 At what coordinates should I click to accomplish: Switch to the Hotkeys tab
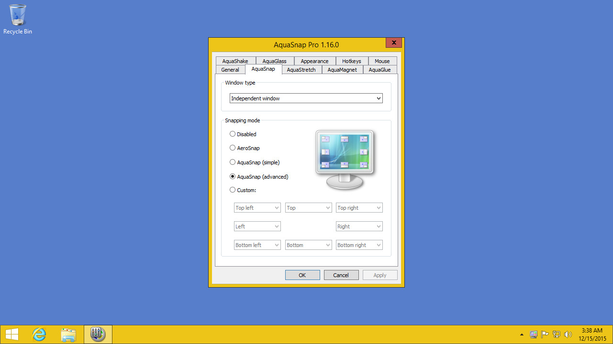click(351, 61)
